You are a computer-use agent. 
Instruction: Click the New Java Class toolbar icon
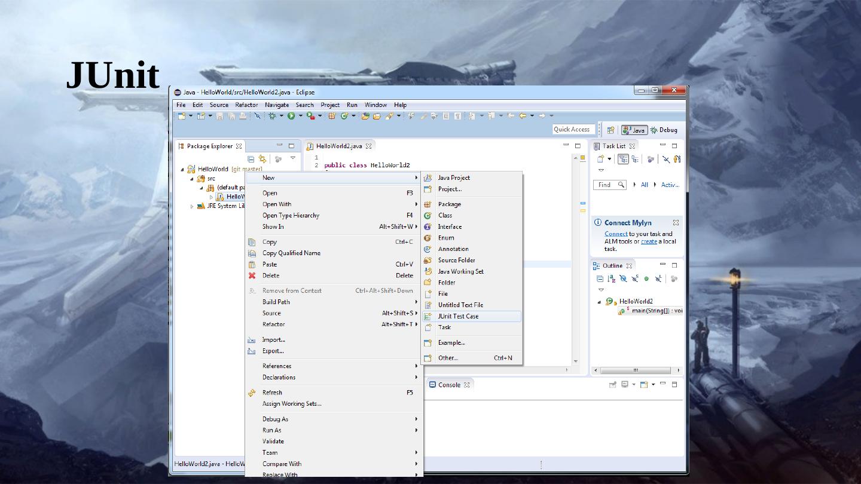(344, 116)
